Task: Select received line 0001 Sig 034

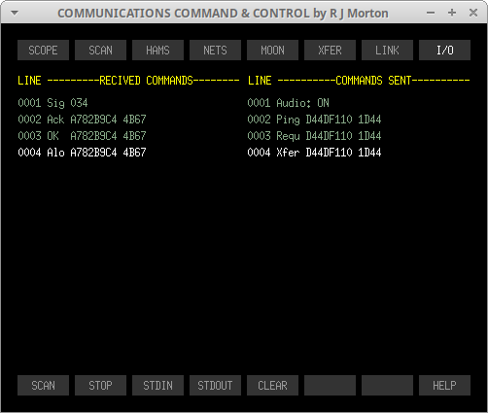Action: point(52,103)
